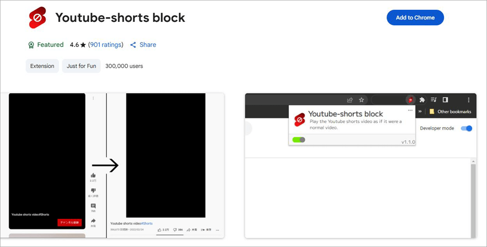Image resolution: width=487 pixels, height=247 pixels.
Task: Open the vertical three-dot menu beside Shorts player
Action: [x=93, y=98]
